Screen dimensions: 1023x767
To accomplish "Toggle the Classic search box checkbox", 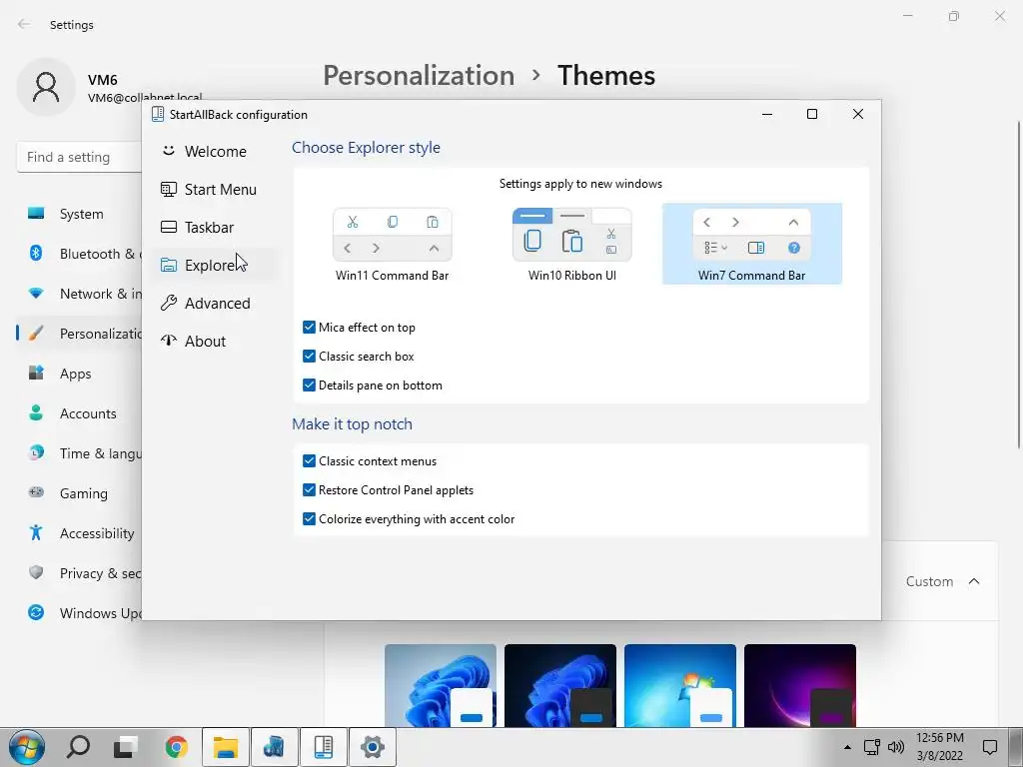I will pos(310,357).
